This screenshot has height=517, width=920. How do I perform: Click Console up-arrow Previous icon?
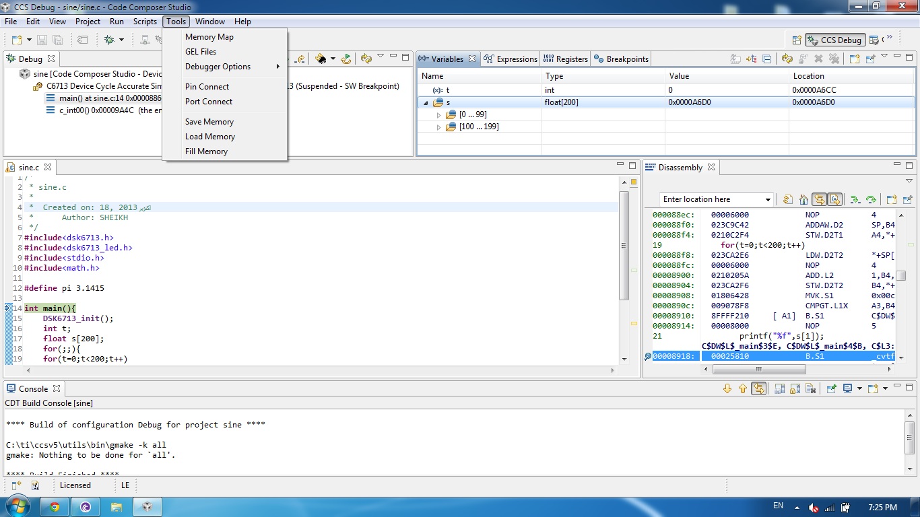[x=743, y=388]
